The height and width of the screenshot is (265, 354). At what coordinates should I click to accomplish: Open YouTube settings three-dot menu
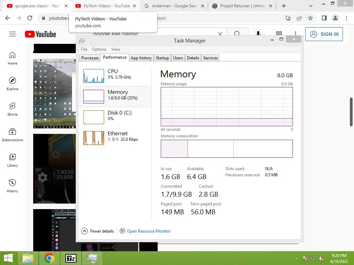click(x=295, y=33)
